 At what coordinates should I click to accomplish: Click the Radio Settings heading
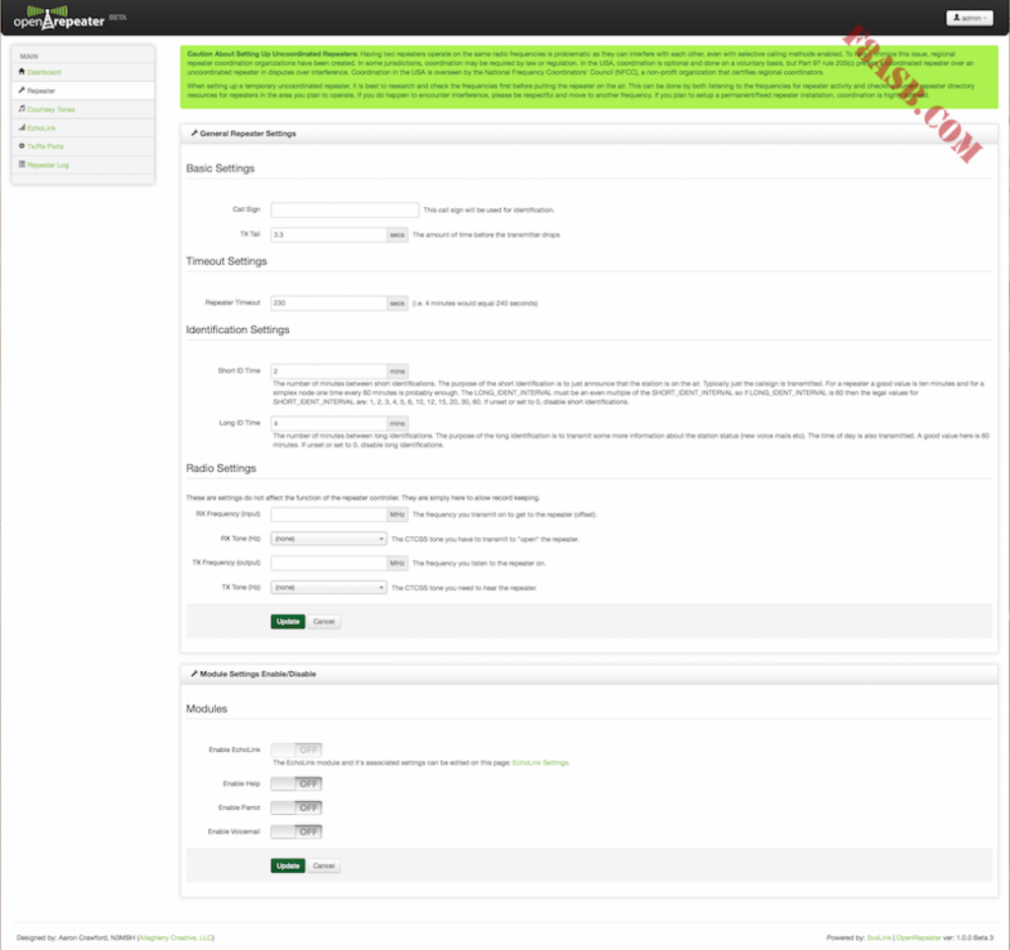[x=221, y=468]
